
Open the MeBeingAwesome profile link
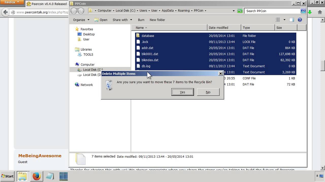[x=40, y=156]
